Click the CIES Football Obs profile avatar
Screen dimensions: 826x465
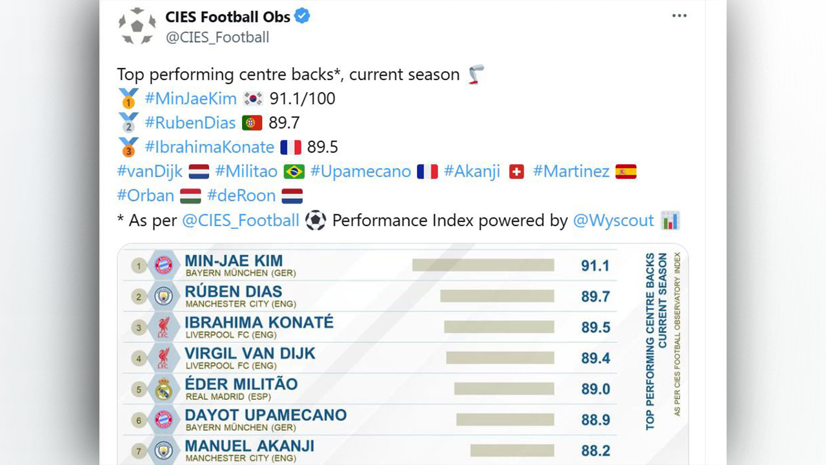tap(137, 26)
